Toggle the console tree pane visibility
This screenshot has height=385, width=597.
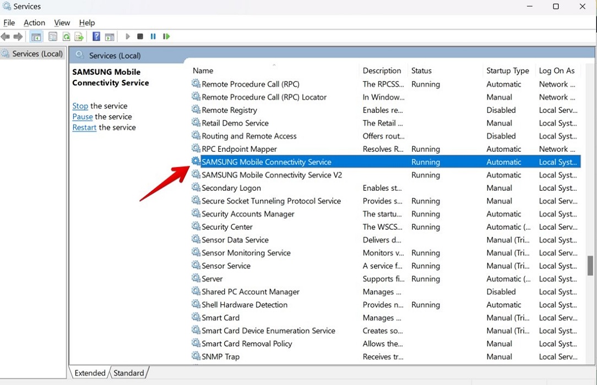(x=36, y=36)
